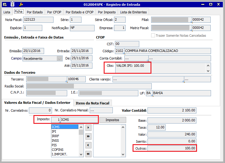Expand the Campo Recebimento dropdown
Image resolution: width=225 pixels, height=163 pixels.
[59, 59]
